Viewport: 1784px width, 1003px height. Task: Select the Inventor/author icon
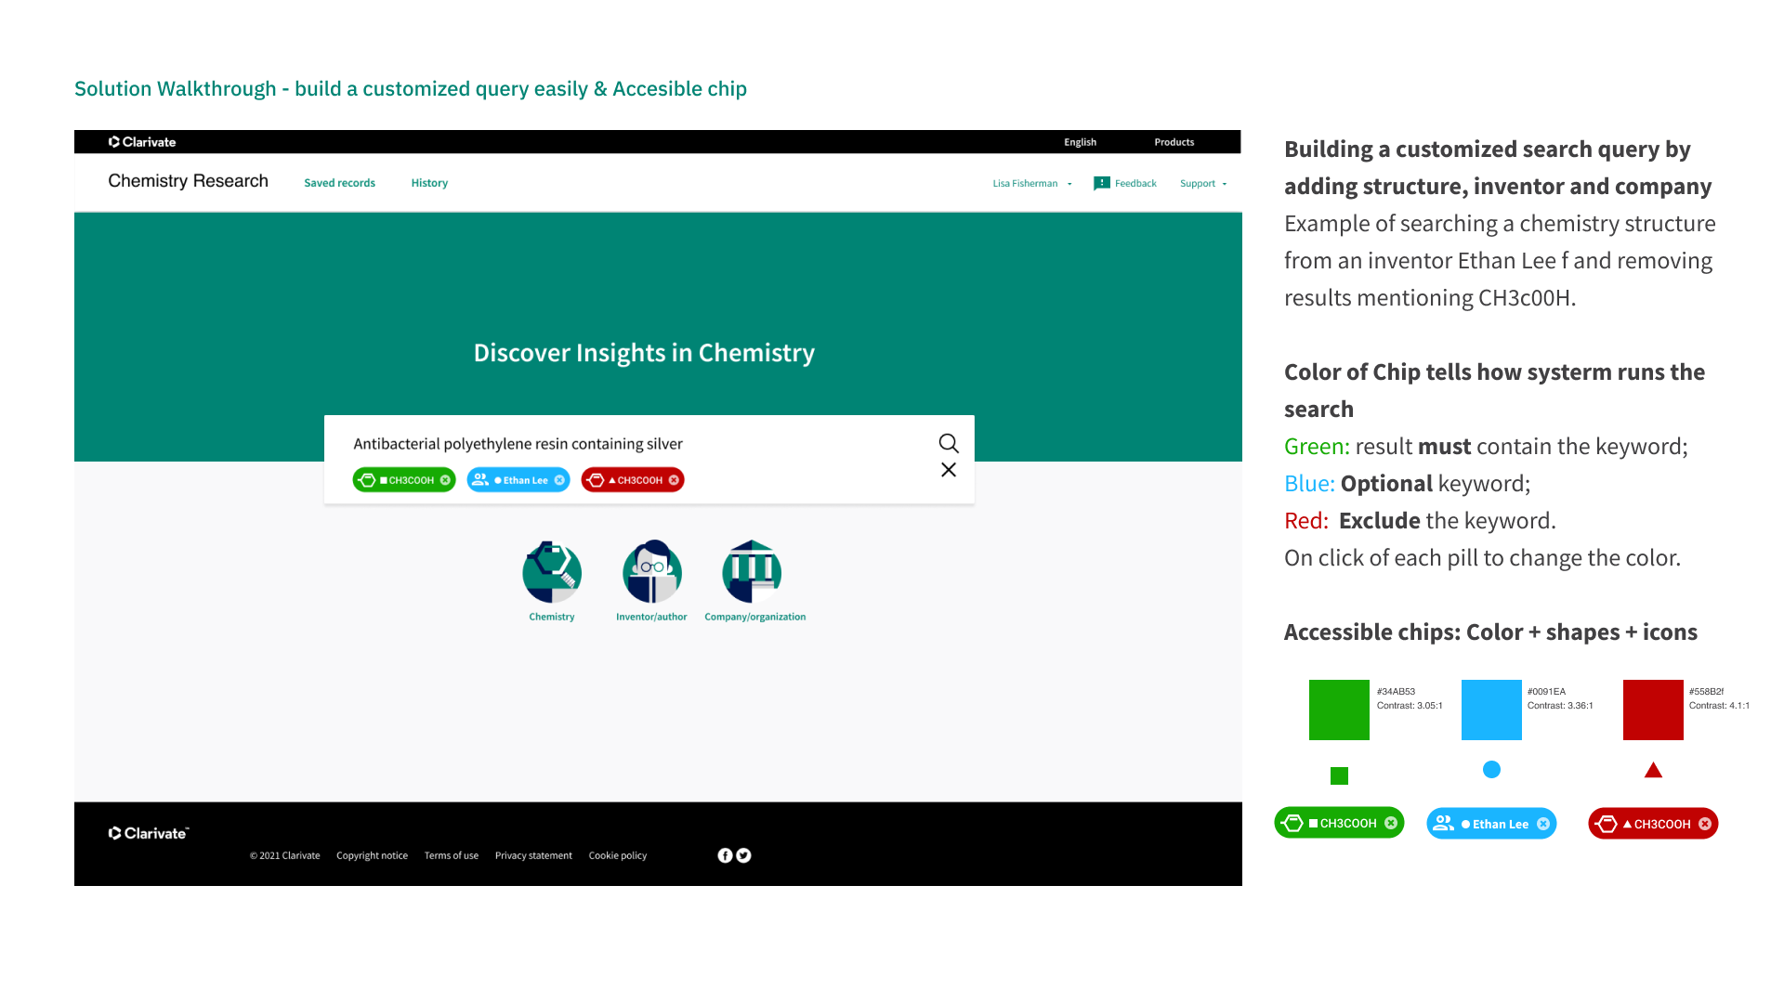(651, 572)
